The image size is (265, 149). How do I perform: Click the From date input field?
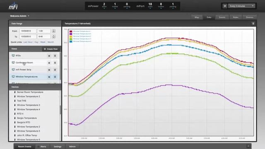(28, 31)
